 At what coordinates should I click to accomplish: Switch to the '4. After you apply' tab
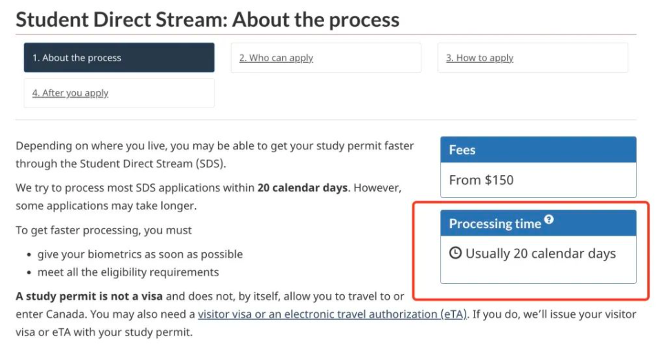pyautogui.click(x=70, y=93)
